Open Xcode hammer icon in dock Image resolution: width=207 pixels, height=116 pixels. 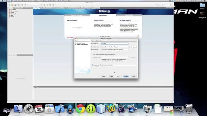[x=60, y=109]
